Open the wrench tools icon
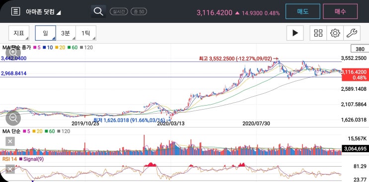 [x=352, y=33]
